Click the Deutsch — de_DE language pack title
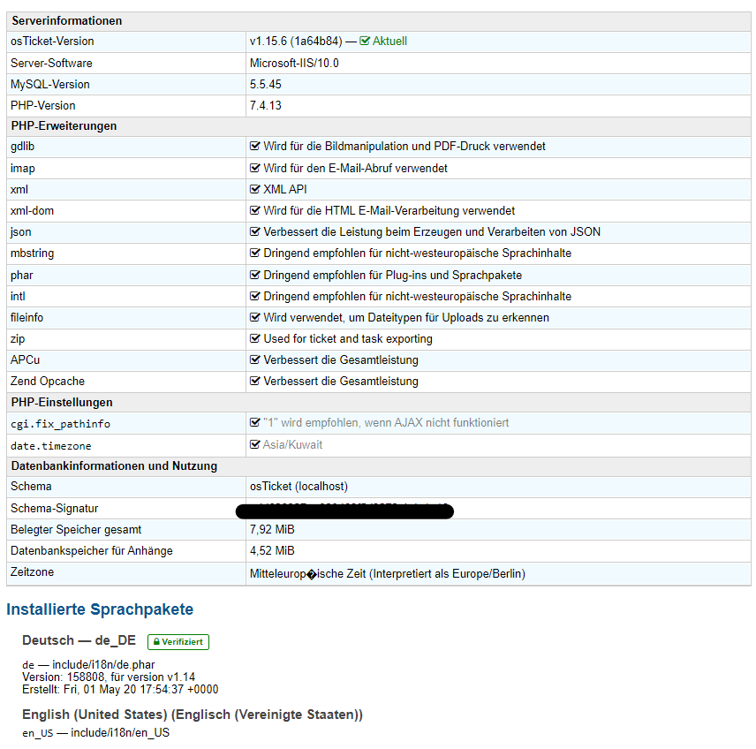 click(x=79, y=640)
